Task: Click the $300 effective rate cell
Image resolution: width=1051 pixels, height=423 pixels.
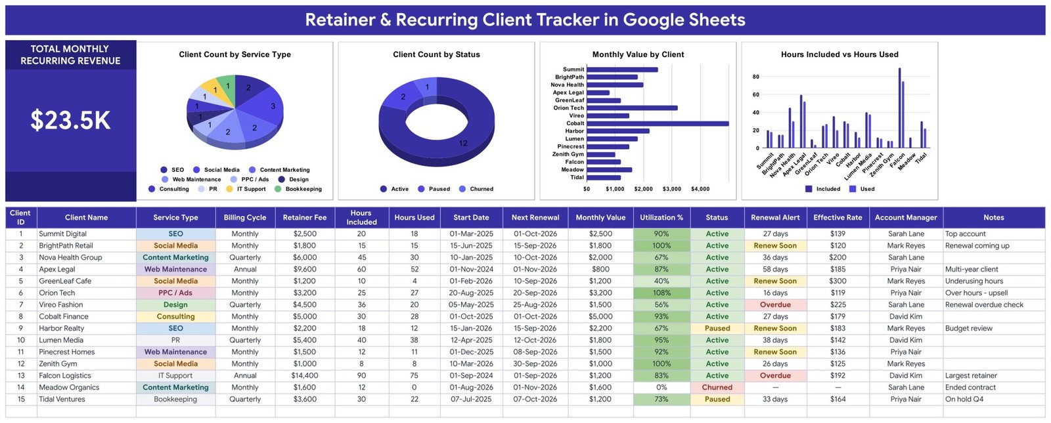Action: pyautogui.click(x=838, y=281)
